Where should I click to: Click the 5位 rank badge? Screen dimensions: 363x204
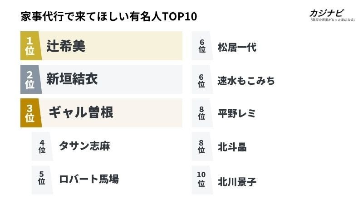coord(42,180)
